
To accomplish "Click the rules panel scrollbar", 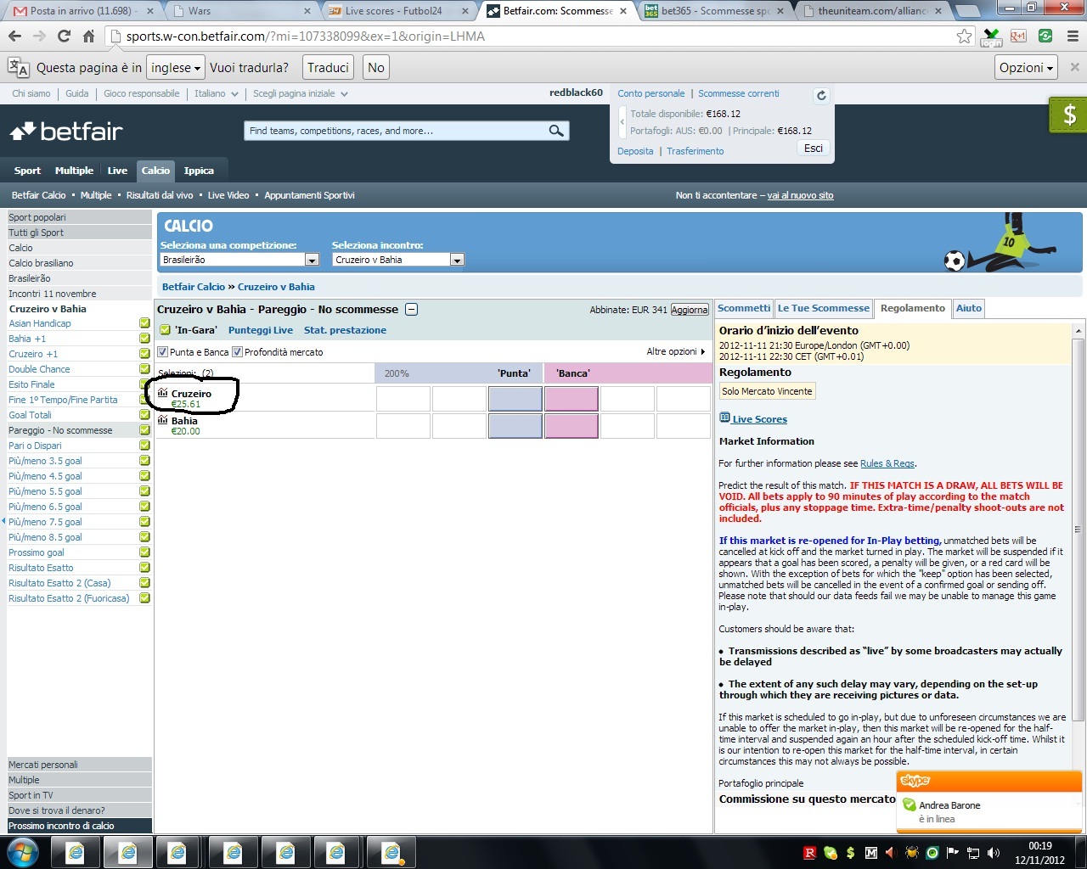I will coord(1079,529).
